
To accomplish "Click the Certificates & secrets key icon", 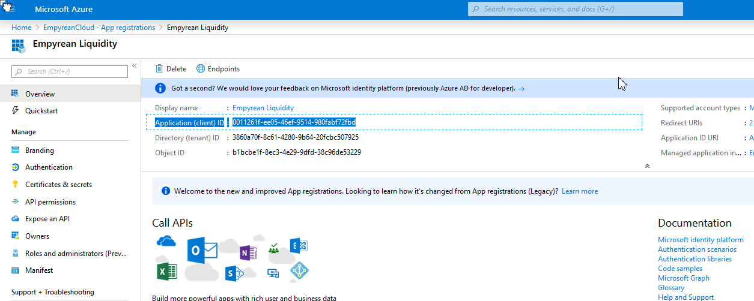I will (16, 185).
